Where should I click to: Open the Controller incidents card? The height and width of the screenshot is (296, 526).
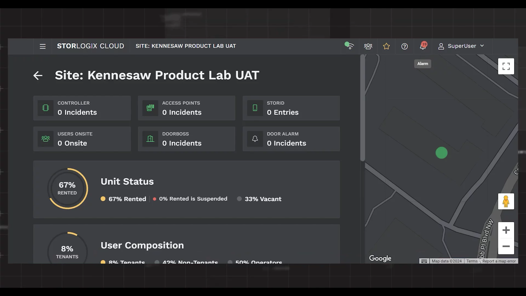pos(82,108)
